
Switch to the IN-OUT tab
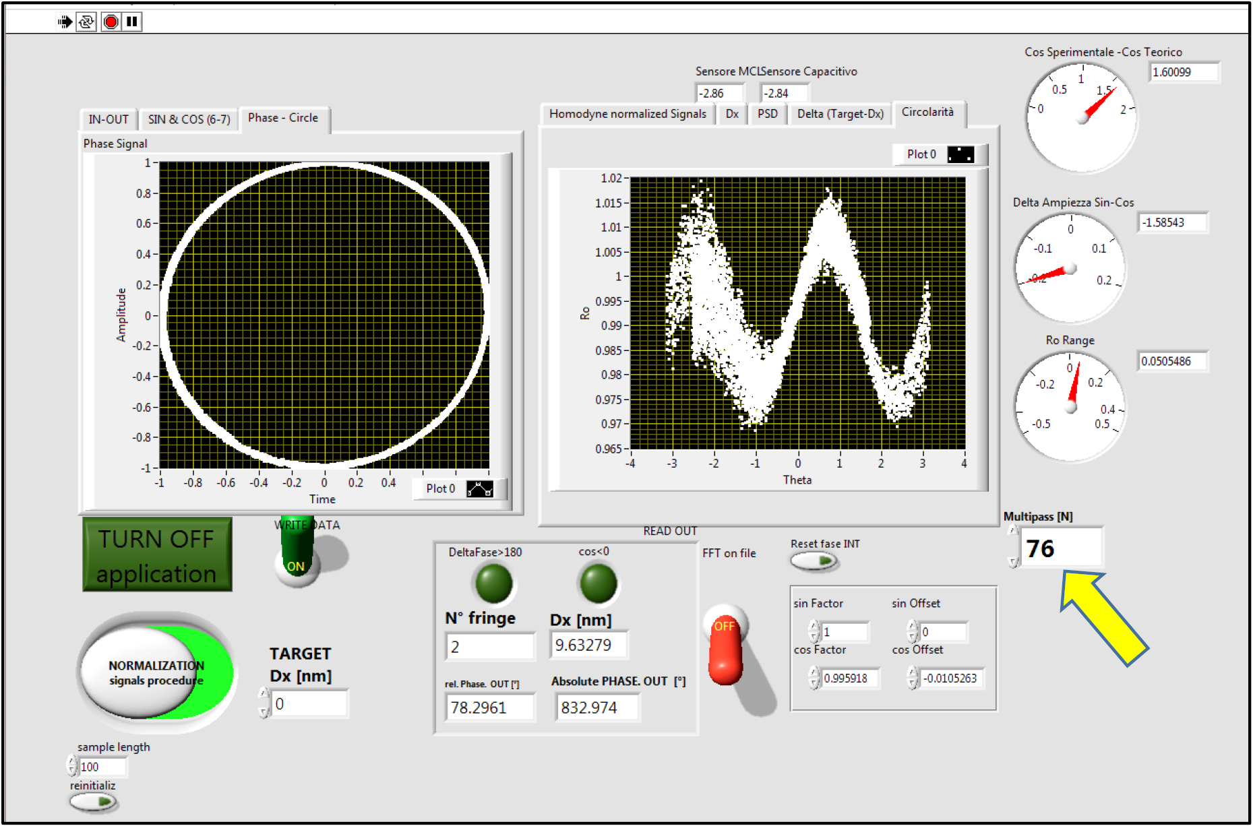(x=109, y=119)
